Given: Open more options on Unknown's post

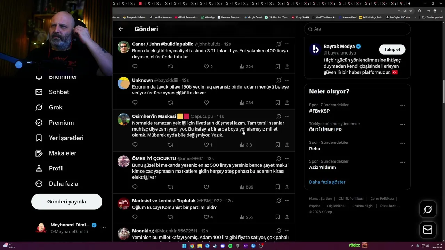Looking at the screenshot, I should coord(287,80).
